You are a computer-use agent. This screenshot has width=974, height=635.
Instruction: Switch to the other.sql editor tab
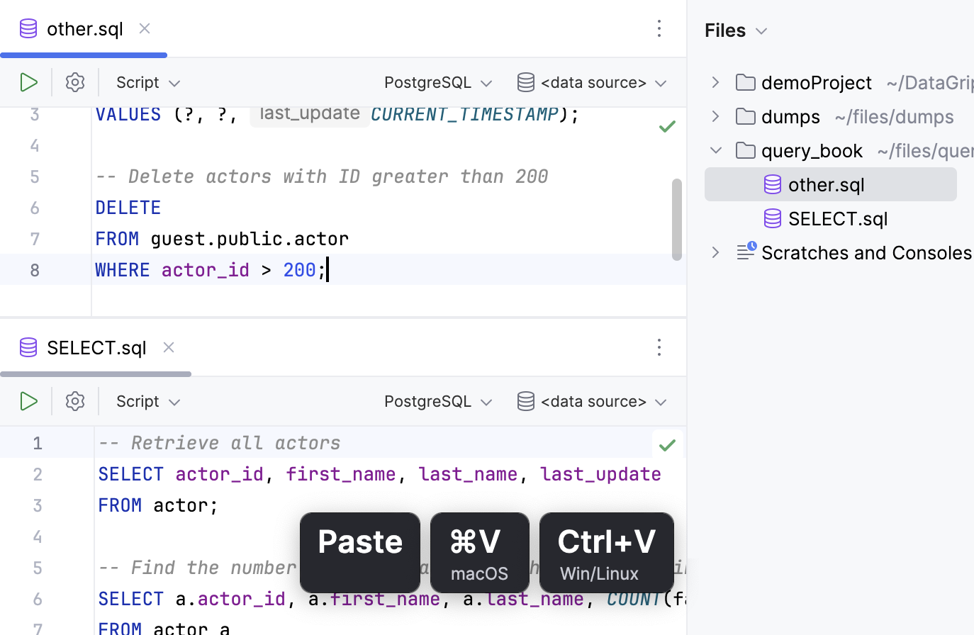tap(84, 28)
